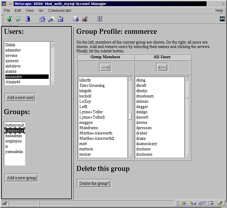227x208 pixels.
Task: Select duanecleary in All Users list
Action: pyautogui.click(x=160, y=144)
